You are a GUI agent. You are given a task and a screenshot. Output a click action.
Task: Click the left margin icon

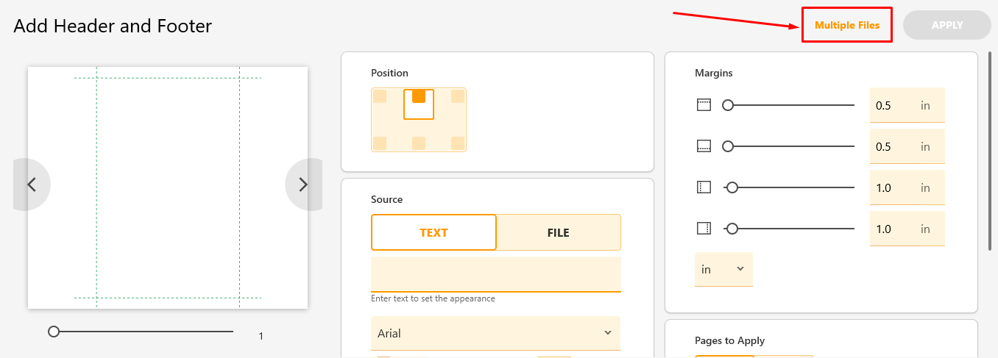click(704, 187)
